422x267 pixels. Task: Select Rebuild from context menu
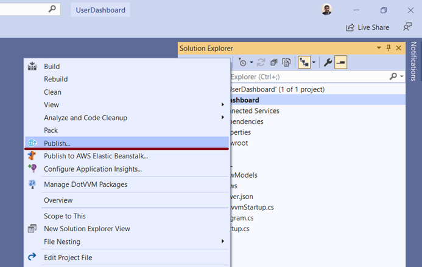click(x=127, y=79)
